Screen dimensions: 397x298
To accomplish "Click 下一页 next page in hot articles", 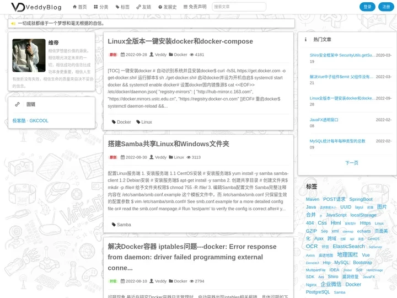I will coord(351,163).
